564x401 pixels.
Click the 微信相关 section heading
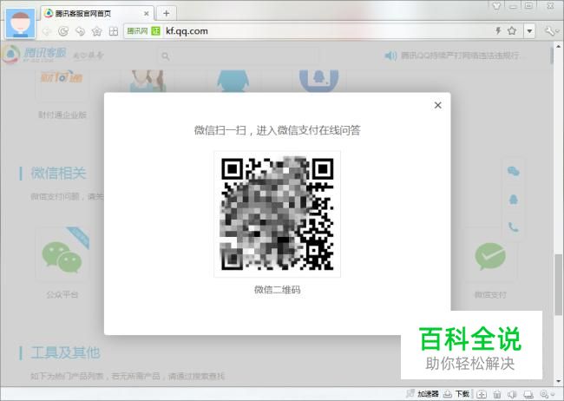tap(58, 173)
